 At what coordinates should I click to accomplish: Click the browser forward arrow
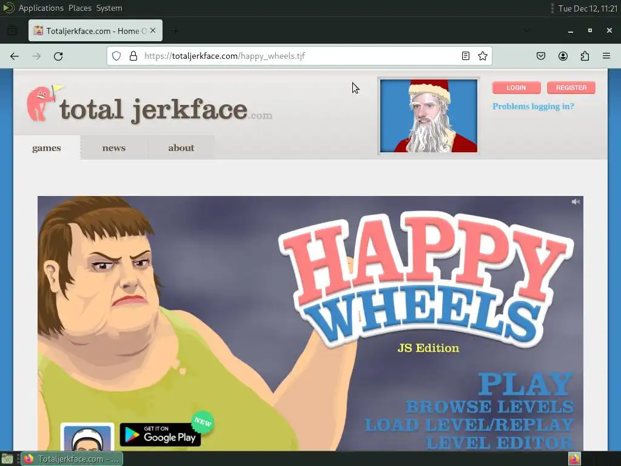coord(36,56)
